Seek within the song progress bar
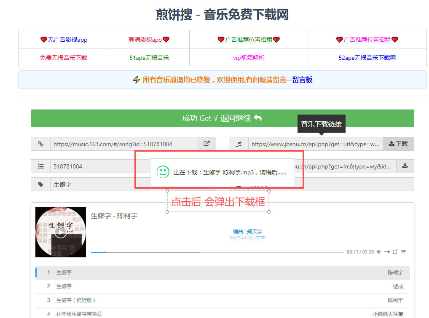The width and height of the screenshot is (429, 318). 211,252
